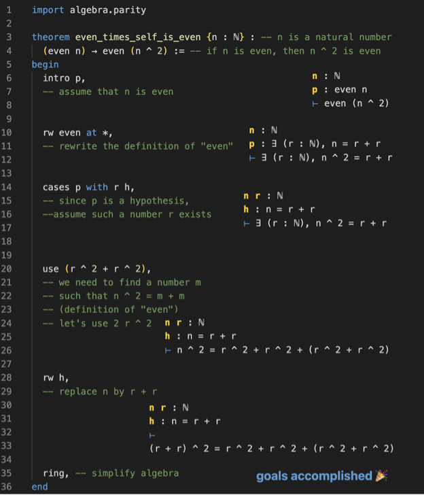Click line number 36 in the gutter
424x495 pixels.
tap(10, 487)
